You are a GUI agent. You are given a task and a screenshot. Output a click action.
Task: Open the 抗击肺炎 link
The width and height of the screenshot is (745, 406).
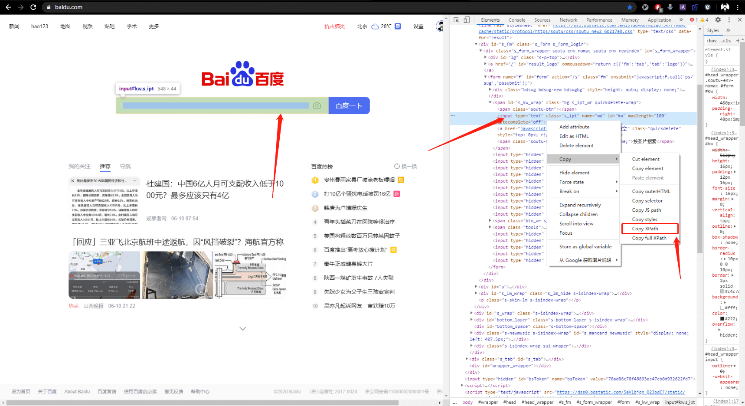coord(334,26)
